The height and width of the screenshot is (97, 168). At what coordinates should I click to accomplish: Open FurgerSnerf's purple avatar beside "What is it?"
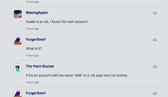pyautogui.click(x=18, y=41)
